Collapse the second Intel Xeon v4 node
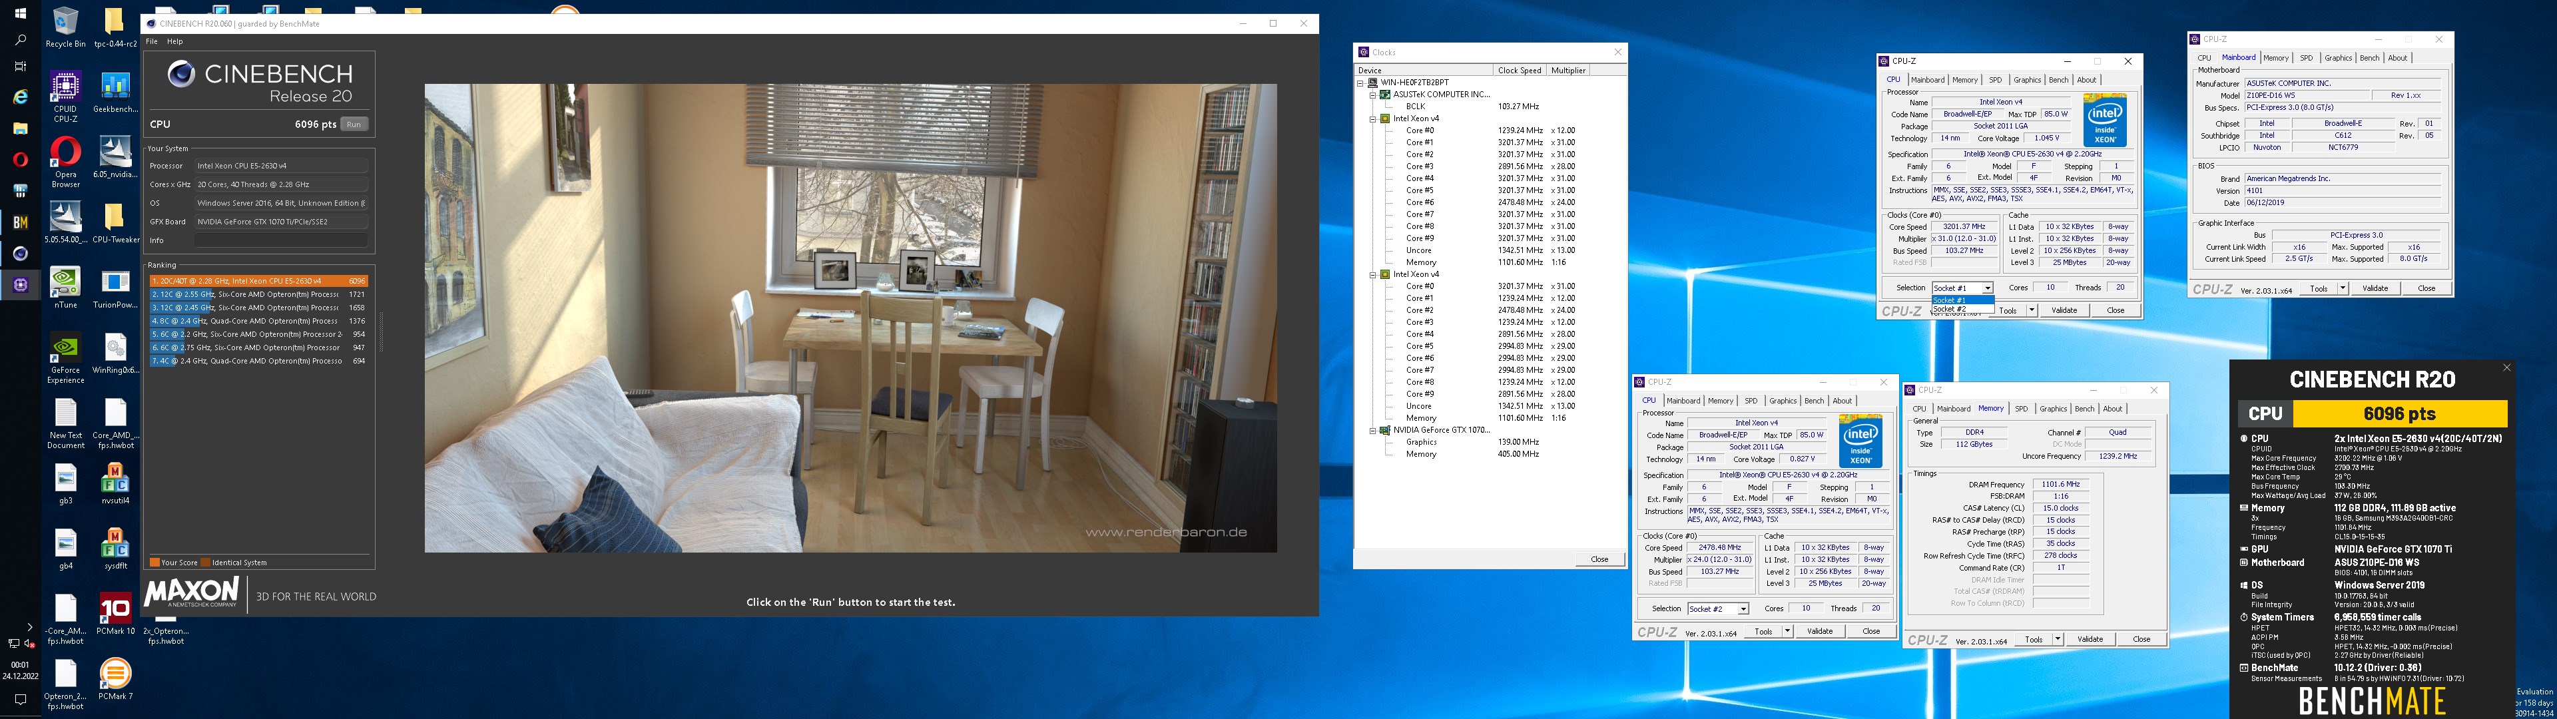This screenshot has width=2557, height=719. click(x=1374, y=274)
